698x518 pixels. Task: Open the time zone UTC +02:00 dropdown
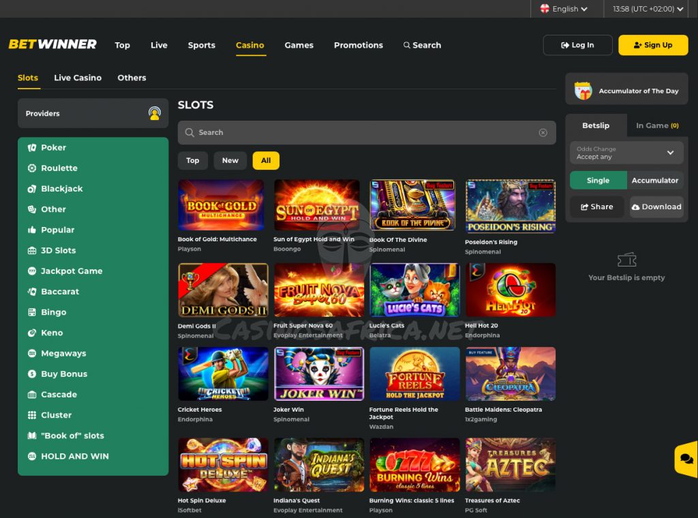648,8
